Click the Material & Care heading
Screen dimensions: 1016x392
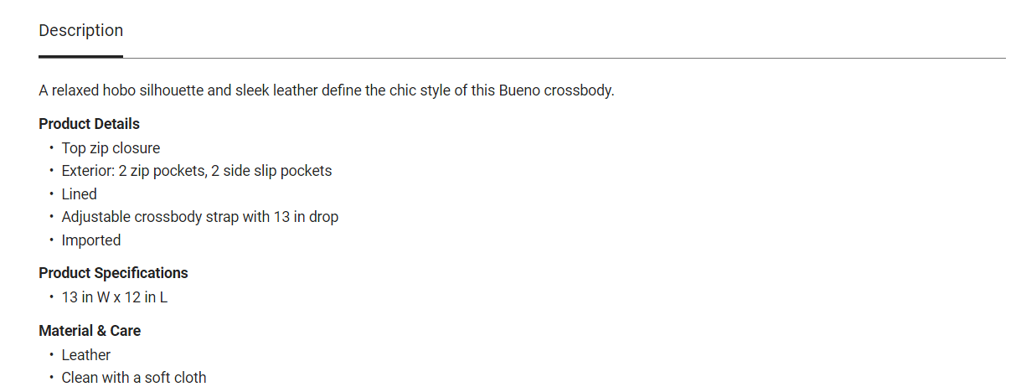pos(90,331)
